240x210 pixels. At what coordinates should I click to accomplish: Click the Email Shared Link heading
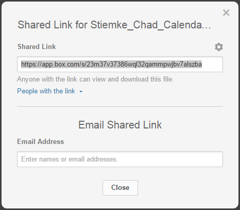[120, 125]
